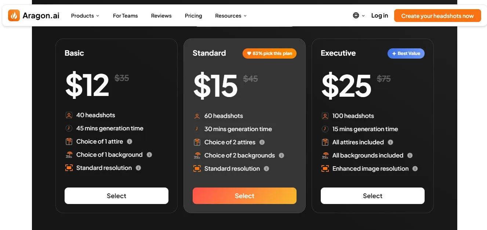Click the headshots person icon in Basic plan
This screenshot has width=487, height=230.
pos(69,115)
